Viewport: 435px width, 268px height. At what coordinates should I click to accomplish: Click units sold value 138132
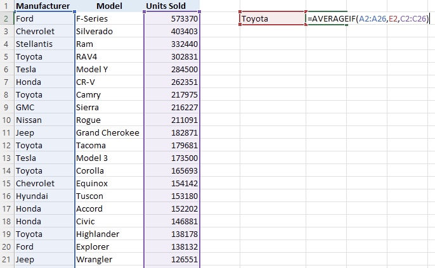point(172,246)
